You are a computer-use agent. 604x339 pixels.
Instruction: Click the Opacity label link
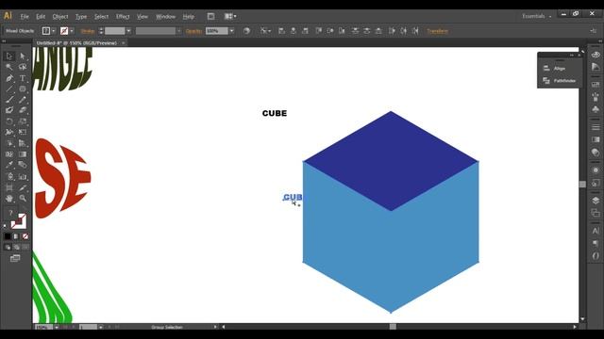point(193,31)
